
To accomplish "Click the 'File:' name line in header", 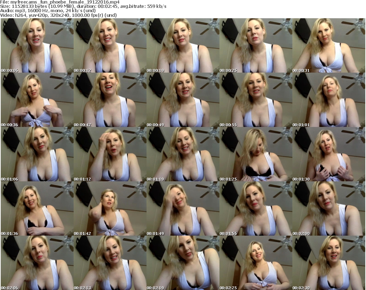I will tap(60, 2).
